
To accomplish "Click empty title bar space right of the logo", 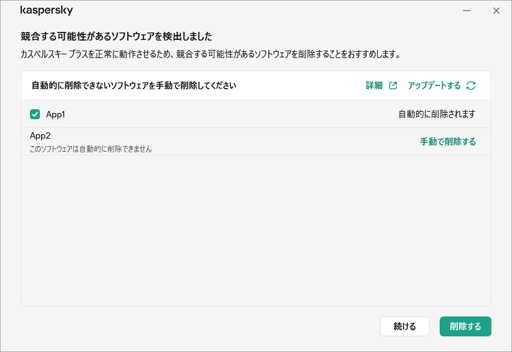I will pos(262,11).
